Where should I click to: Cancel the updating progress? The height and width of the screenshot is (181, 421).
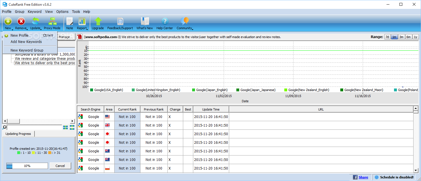pyautogui.click(x=60, y=166)
